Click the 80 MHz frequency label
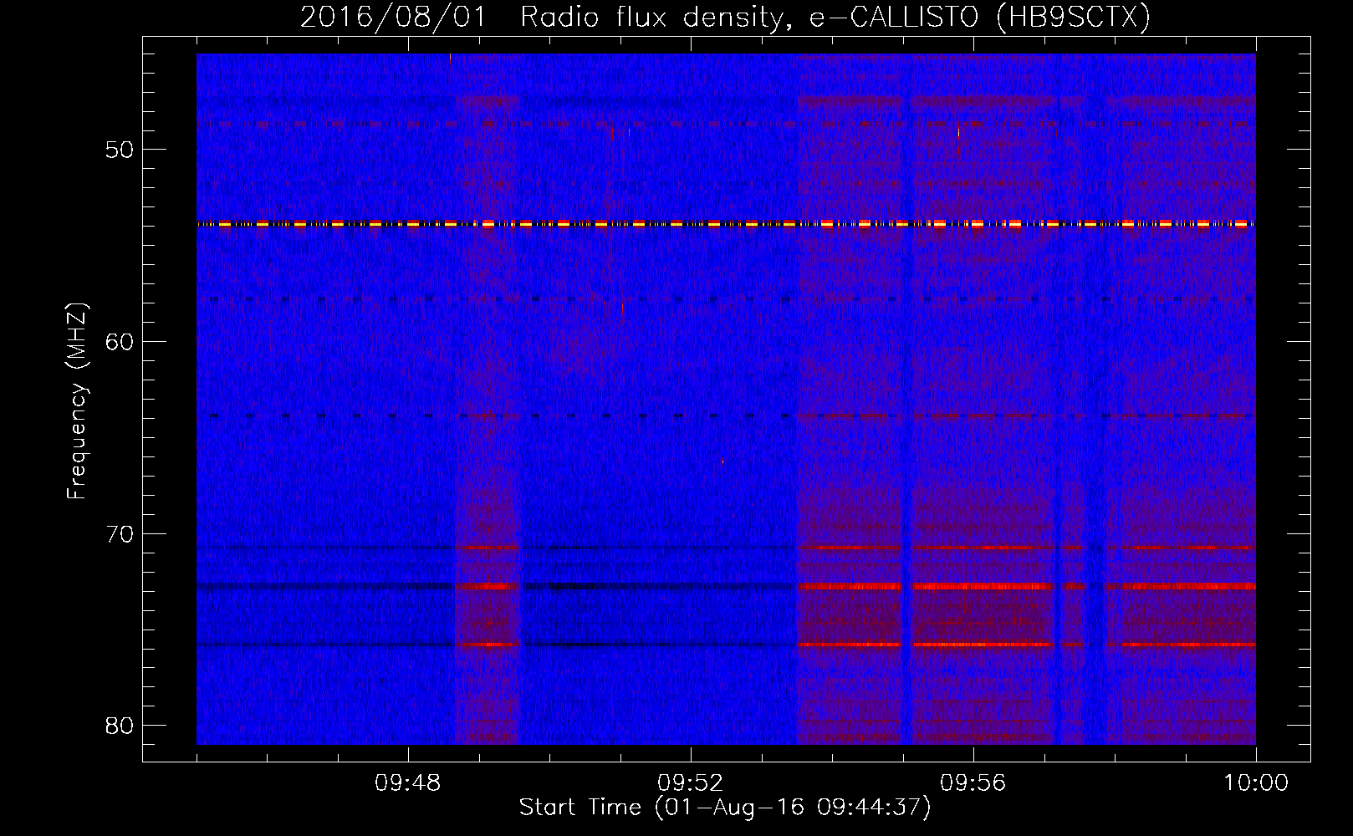 [x=120, y=726]
